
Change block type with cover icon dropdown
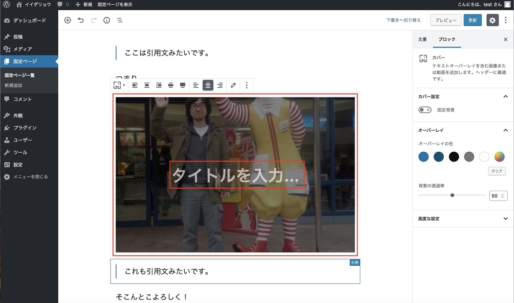coord(119,85)
